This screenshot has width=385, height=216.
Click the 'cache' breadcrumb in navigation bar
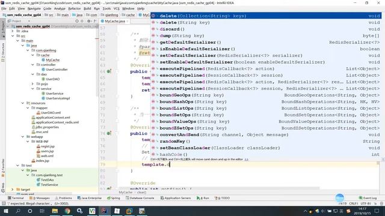tap(128, 15)
